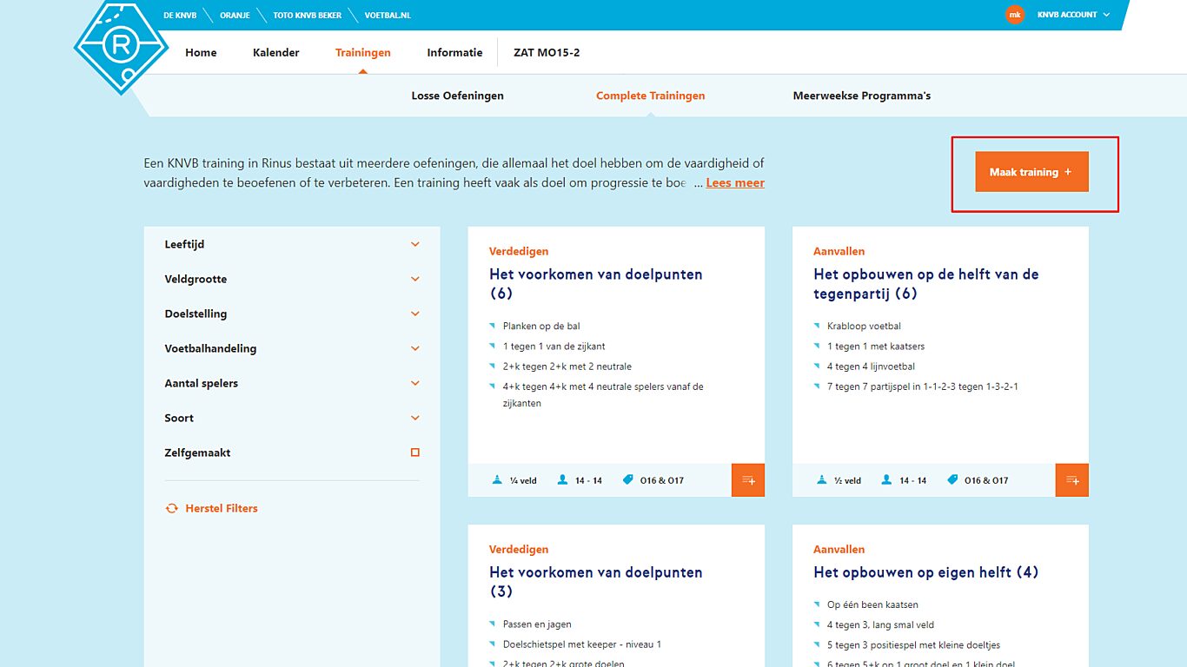Click the Maak training button

(x=1031, y=172)
